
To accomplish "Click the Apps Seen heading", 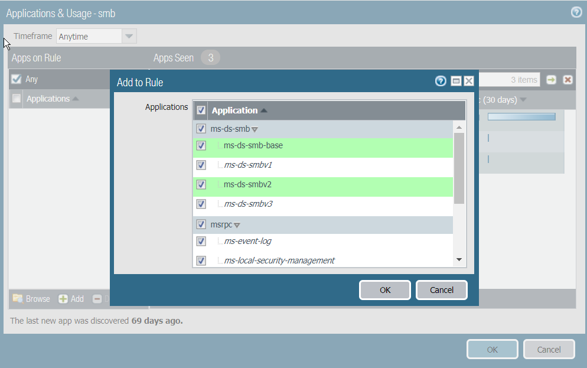I will (x=174, y=58).
